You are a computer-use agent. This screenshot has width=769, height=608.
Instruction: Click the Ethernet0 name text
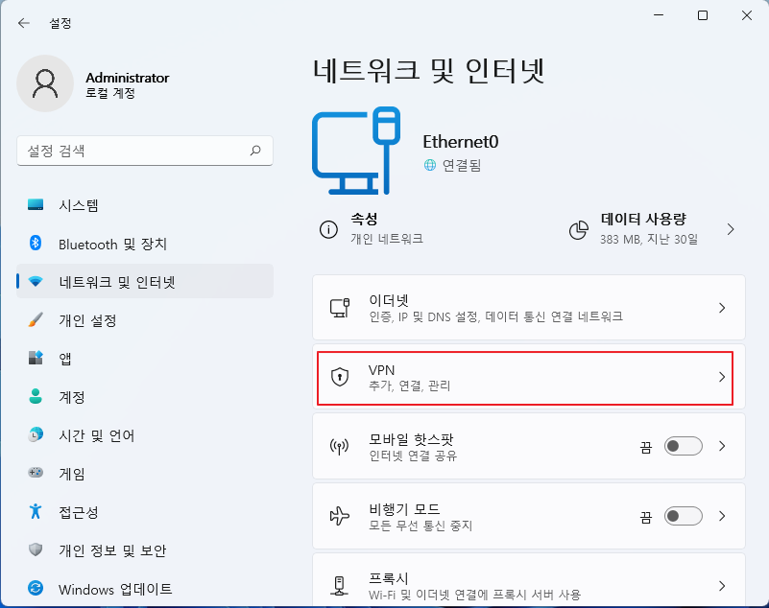tap(461, 142)
